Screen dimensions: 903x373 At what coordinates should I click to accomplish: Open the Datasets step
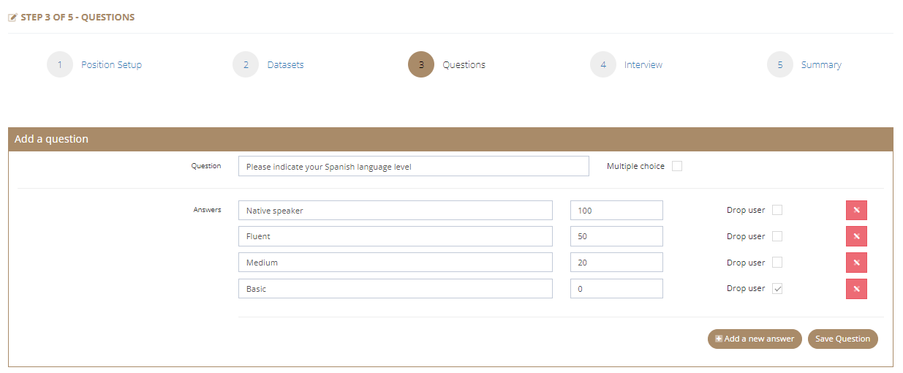click(x=285, y=64)
